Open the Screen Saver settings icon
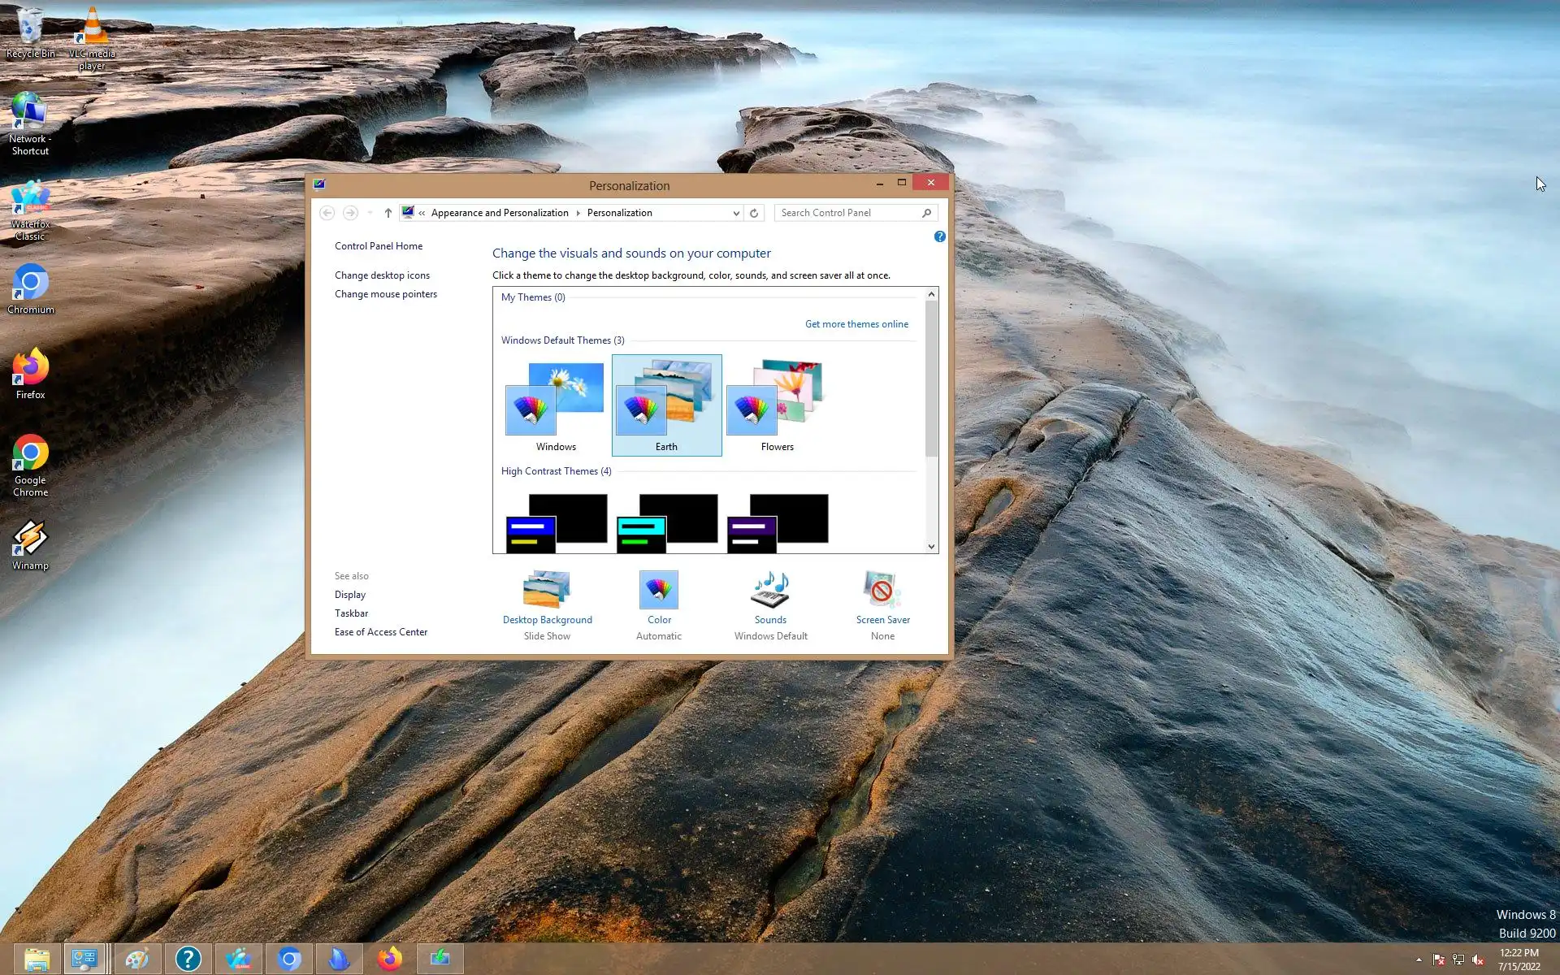The width and height of the screenshot is (1560, 975). point(882,591)
